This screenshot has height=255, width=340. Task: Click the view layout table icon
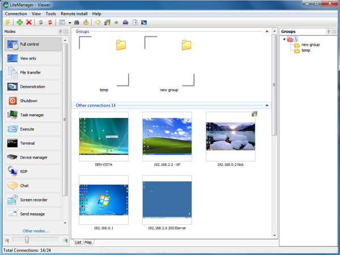[x=62, y=22]
